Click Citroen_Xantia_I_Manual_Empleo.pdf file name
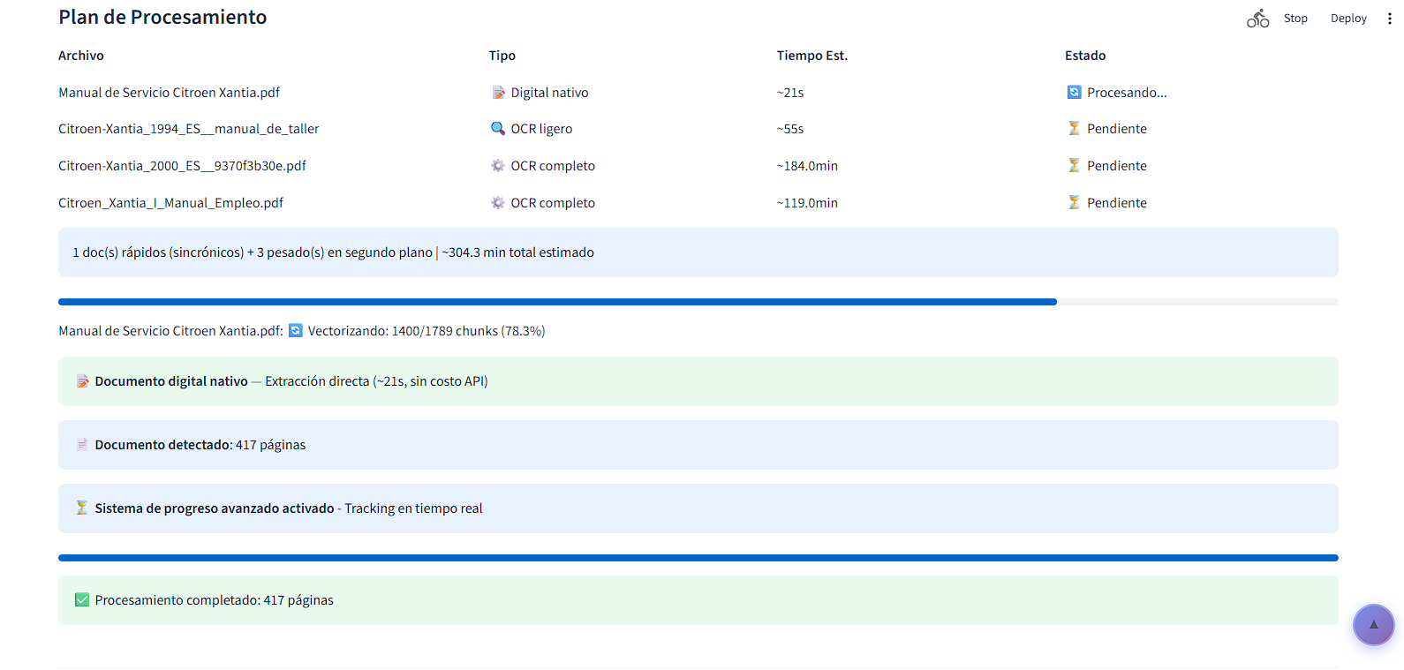This screenshot has height=670, width=1404. coord(170,203)
